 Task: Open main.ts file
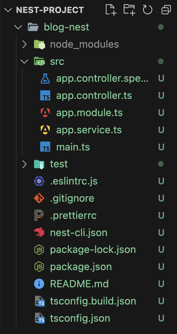tap(73, 147)
